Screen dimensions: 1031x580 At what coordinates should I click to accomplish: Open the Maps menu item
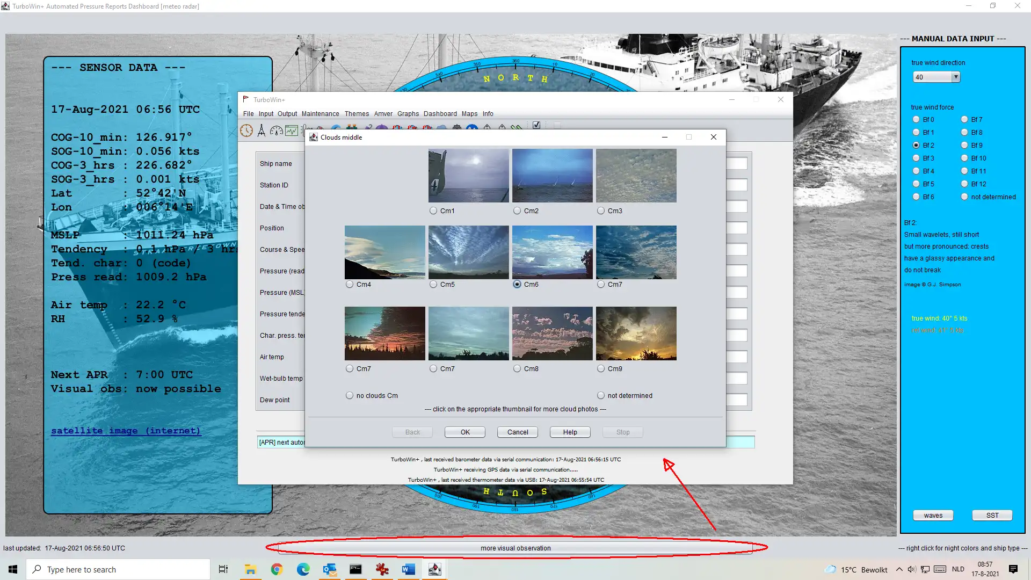click(x=468, y=113)
